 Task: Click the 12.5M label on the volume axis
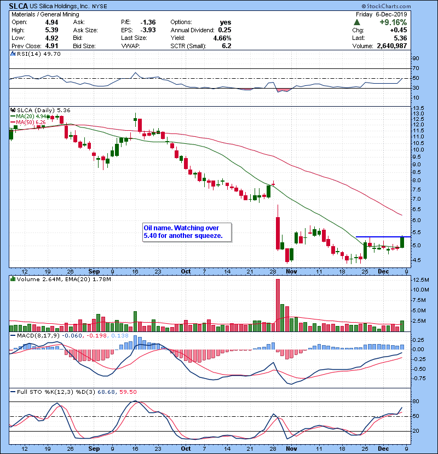click(x=421, y=280)
